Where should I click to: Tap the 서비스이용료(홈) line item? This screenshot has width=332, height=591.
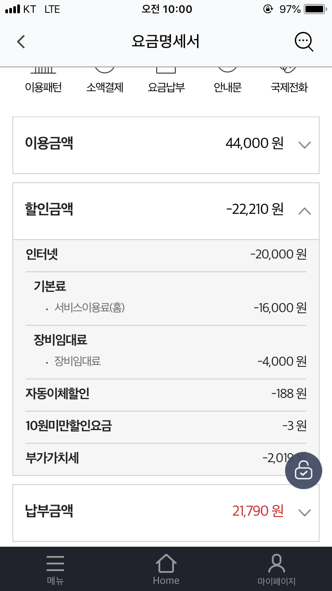click(89, 307)
